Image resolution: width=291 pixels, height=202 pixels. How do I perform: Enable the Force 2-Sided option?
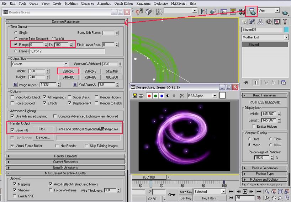(13, 103)
